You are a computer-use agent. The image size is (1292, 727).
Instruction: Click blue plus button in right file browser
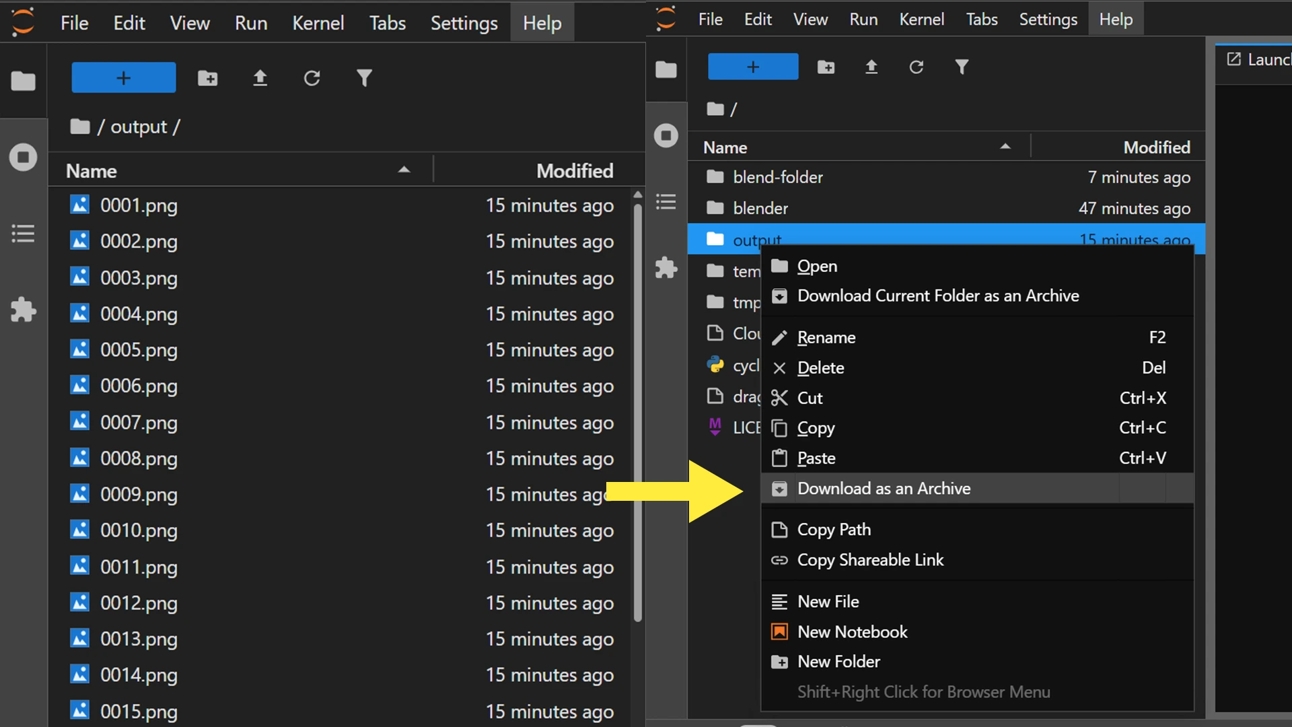click(x=752, y=67)
